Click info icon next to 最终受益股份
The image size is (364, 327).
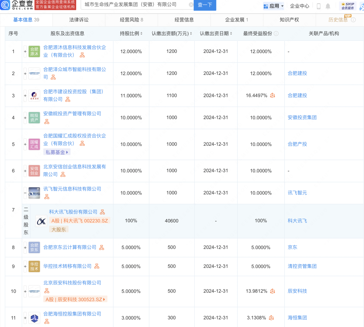pyautogui.click(x=276, y=34)
